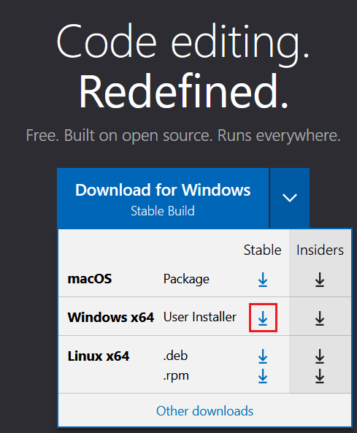Download Linux .deb Stable build

(x=263, y=356)
